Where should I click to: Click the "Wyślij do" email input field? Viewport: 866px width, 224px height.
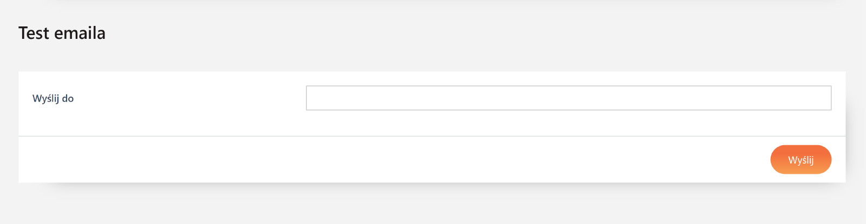[568, 98]
